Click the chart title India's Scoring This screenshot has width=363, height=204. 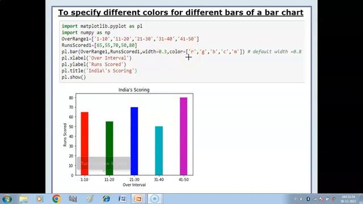click(x=134, y=90)
